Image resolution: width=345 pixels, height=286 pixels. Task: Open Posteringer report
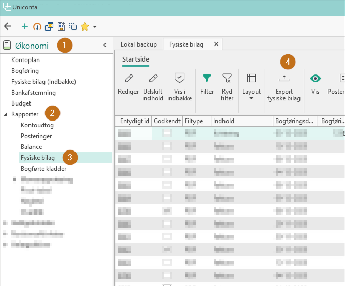pyautogui.click(x=36, y=136)
